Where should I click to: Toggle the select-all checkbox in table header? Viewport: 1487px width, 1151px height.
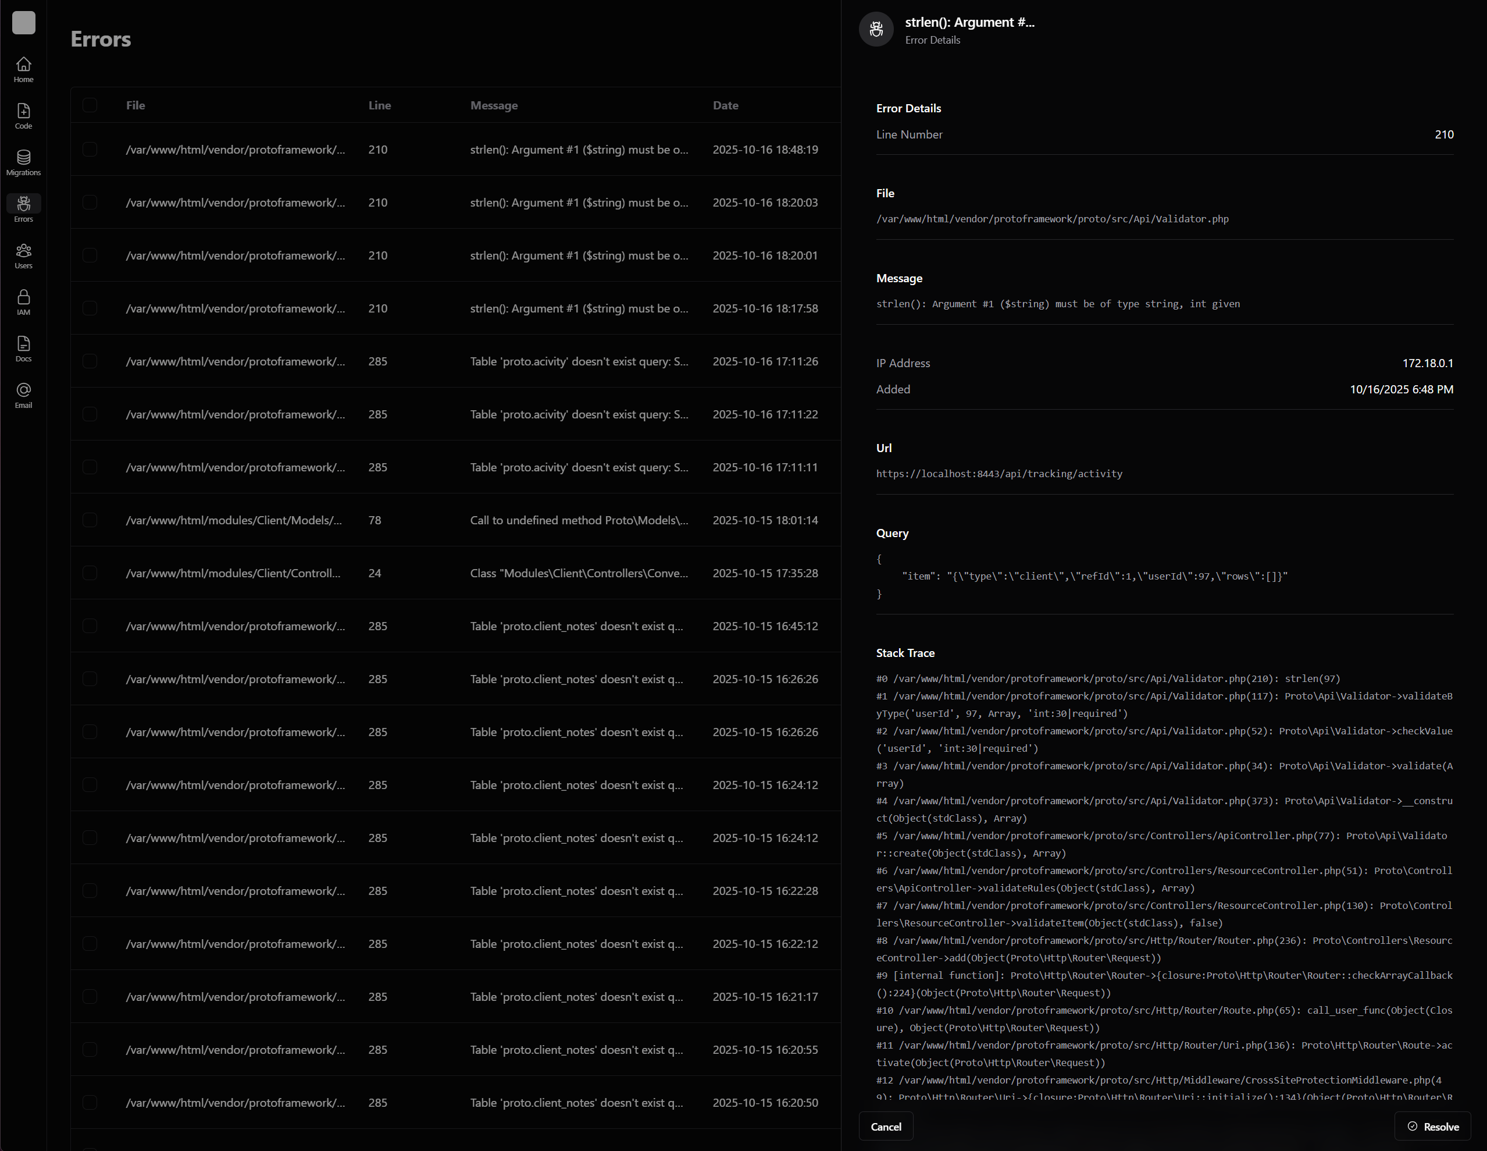(90, 105)
